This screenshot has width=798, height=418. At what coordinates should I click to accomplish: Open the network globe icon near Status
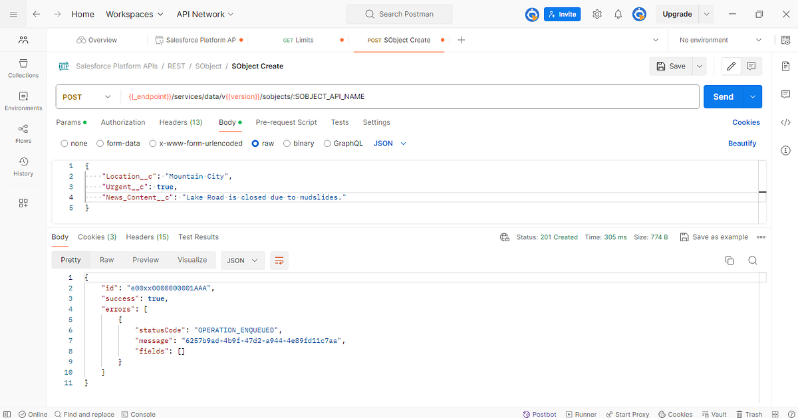tap(505, 237)
